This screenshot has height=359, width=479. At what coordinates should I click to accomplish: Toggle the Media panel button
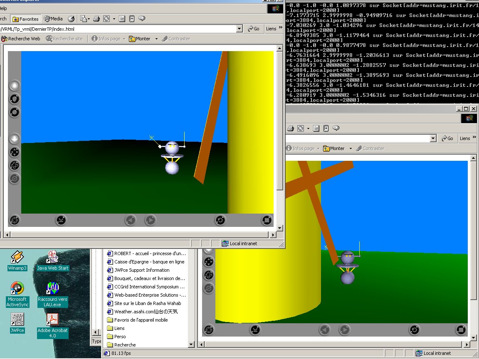[x=53, y=19]
